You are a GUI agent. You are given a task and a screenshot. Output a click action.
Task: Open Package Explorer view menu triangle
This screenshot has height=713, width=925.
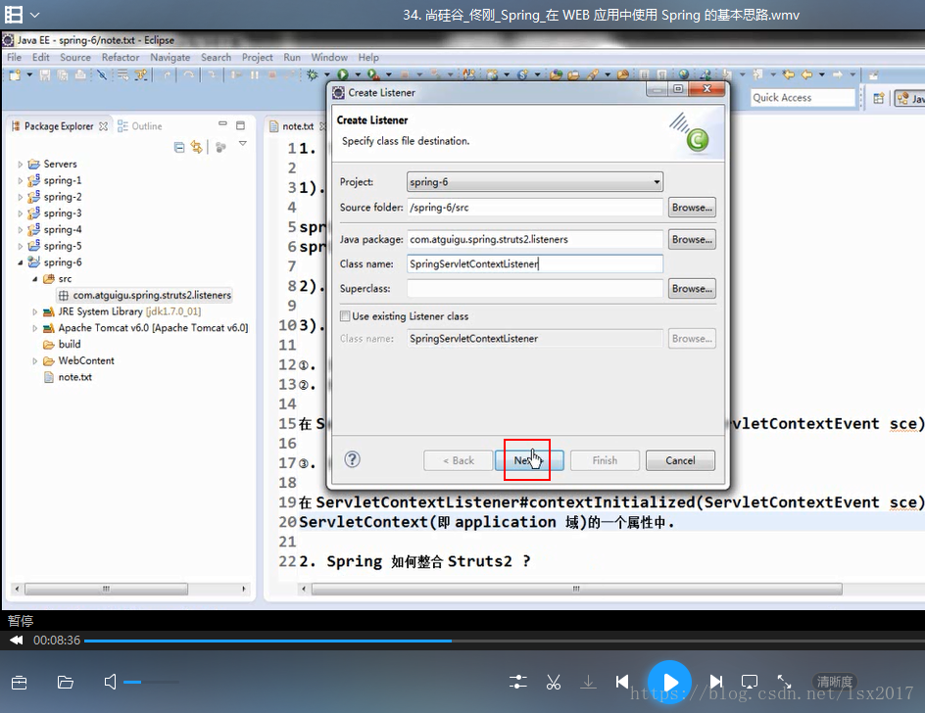[x=242, y=143]
